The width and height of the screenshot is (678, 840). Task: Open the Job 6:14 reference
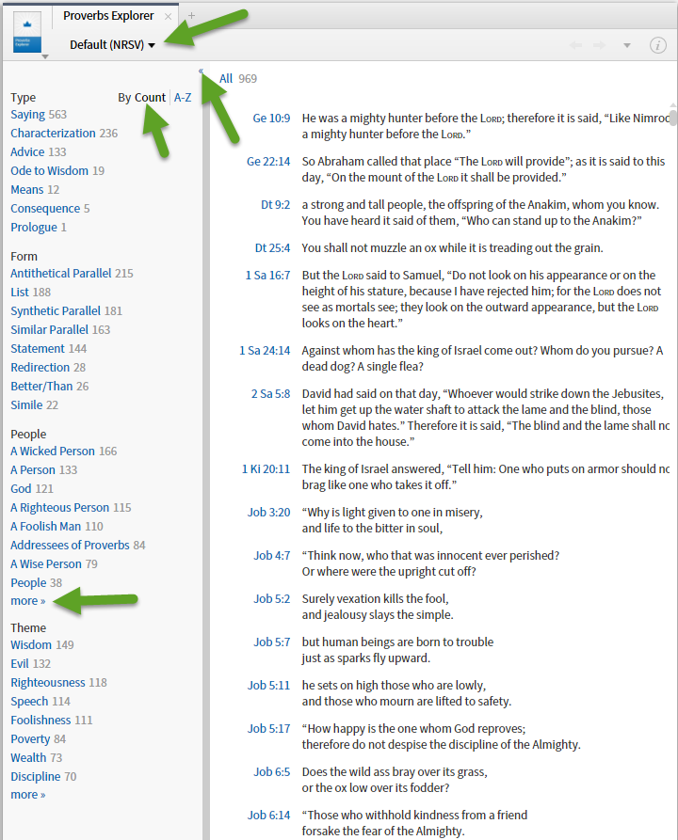(268, 816)
